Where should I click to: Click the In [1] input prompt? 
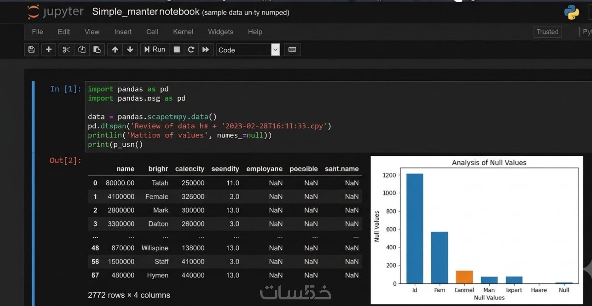[66, 89]
